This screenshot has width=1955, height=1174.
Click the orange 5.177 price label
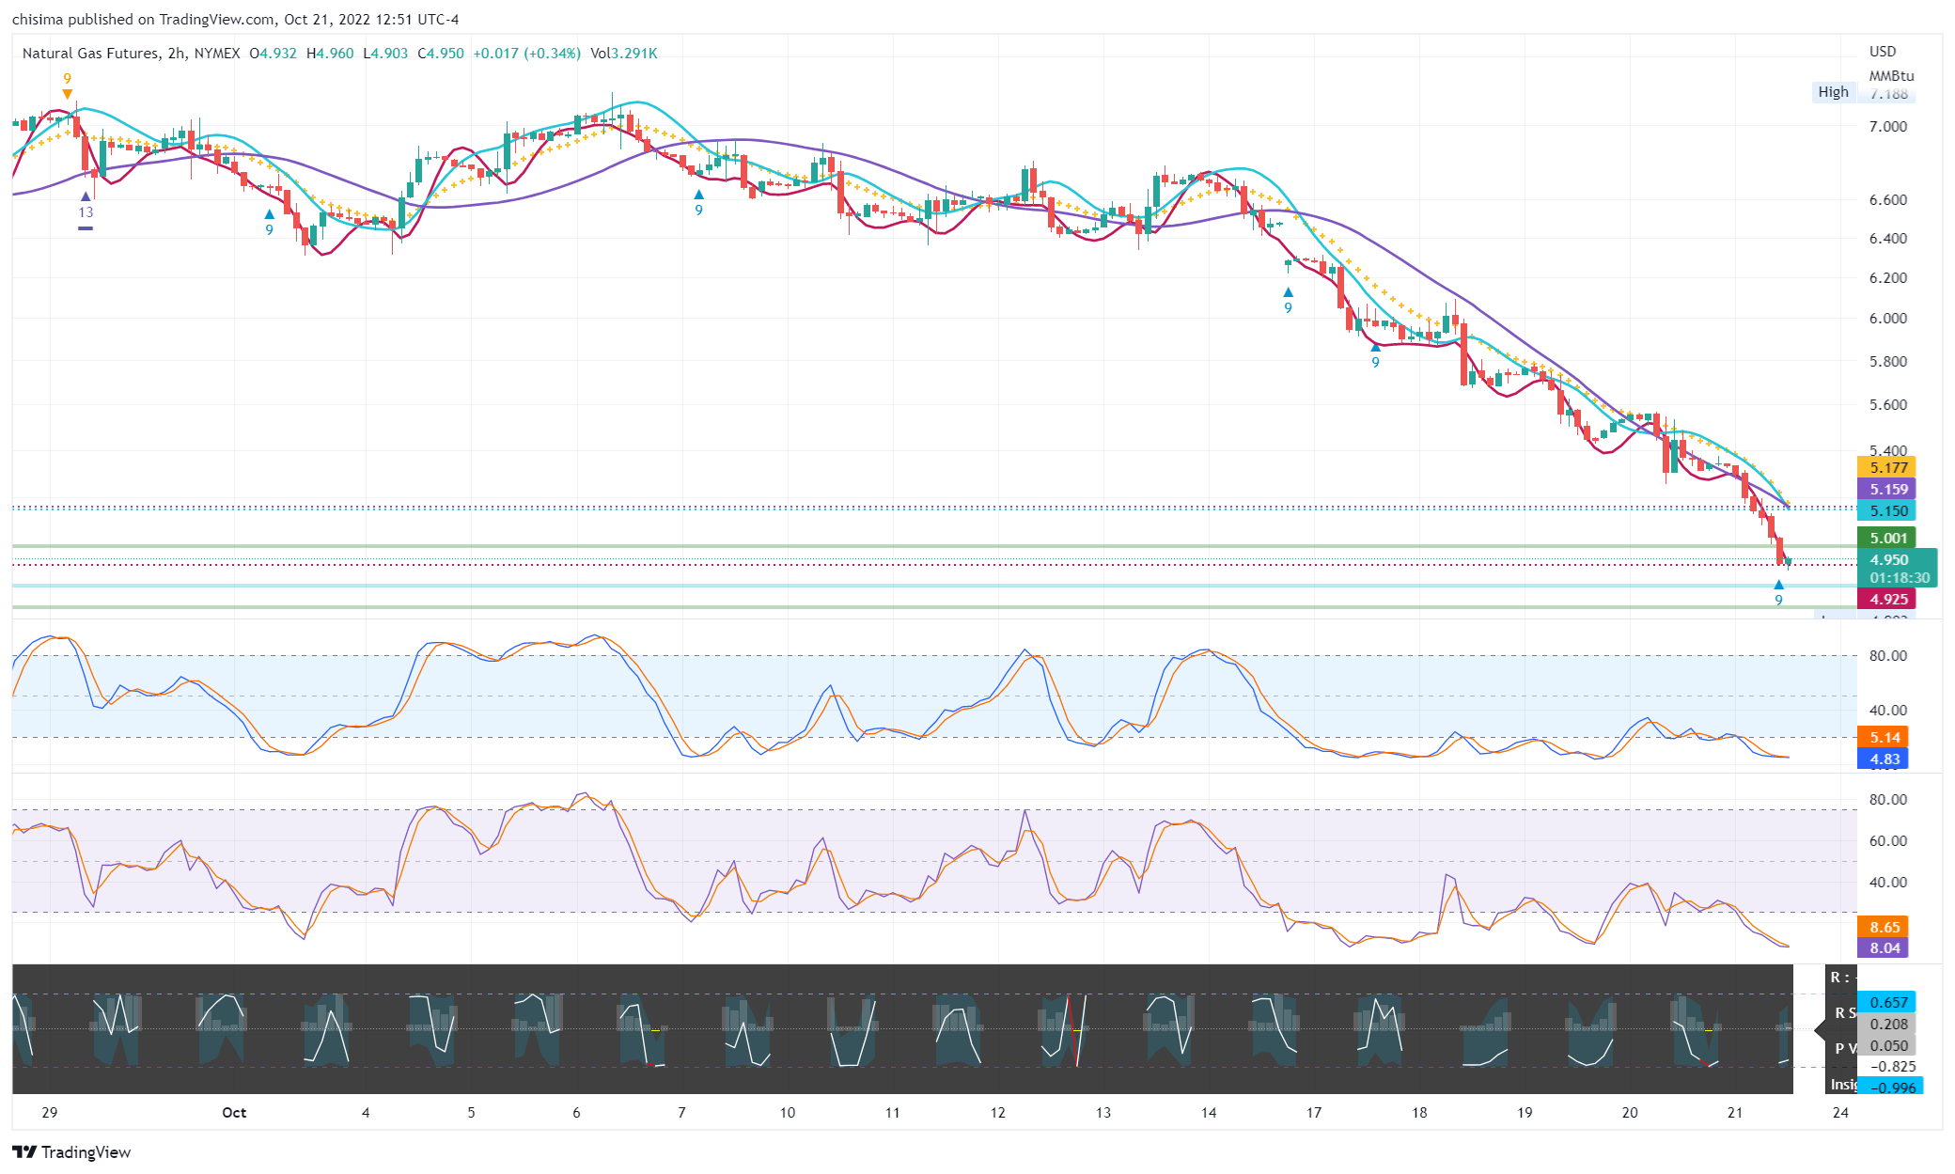(x=1886, y=467)
